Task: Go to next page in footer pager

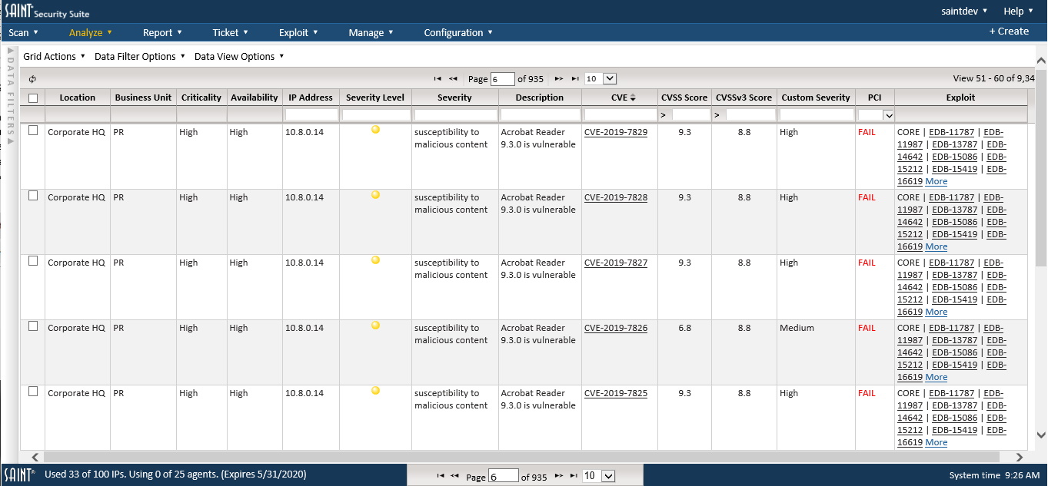Action: [559, 476]
